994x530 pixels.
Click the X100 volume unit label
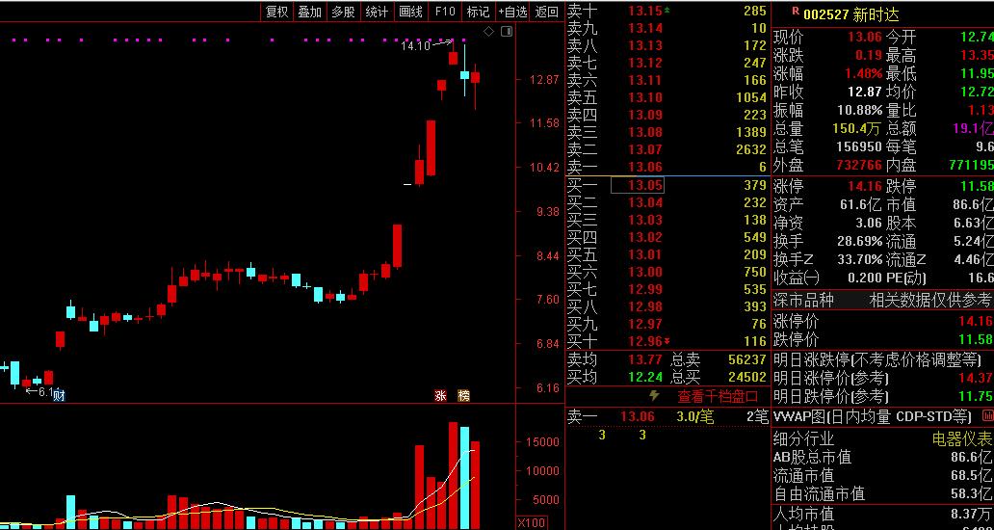(530, 523)
